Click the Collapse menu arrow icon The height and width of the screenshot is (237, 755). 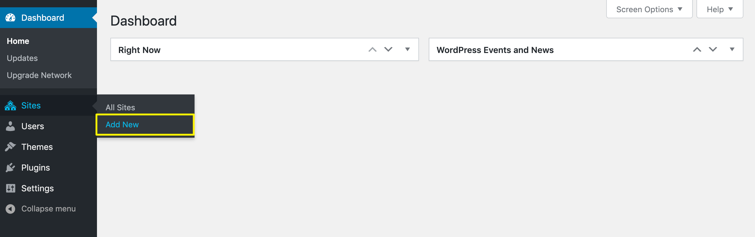point(10,209)
